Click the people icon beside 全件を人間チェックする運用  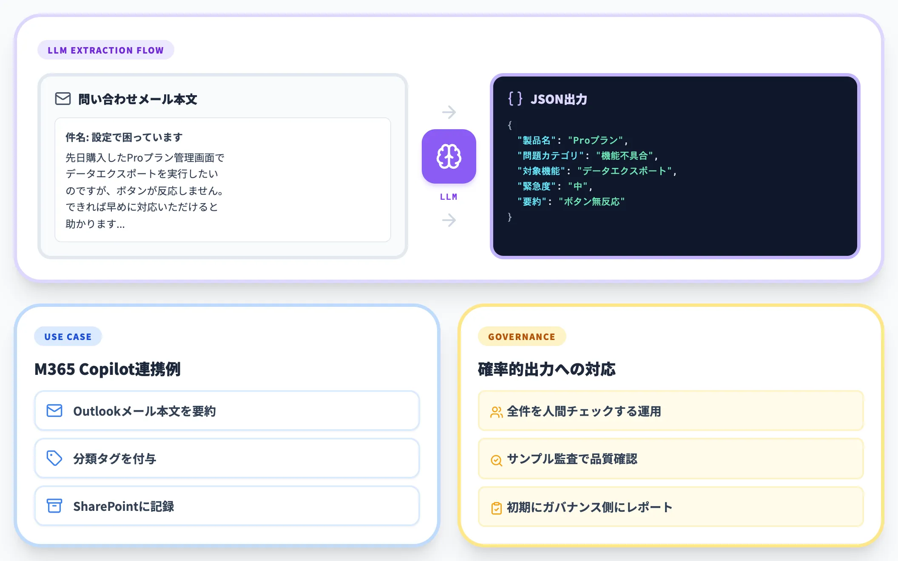496,412
